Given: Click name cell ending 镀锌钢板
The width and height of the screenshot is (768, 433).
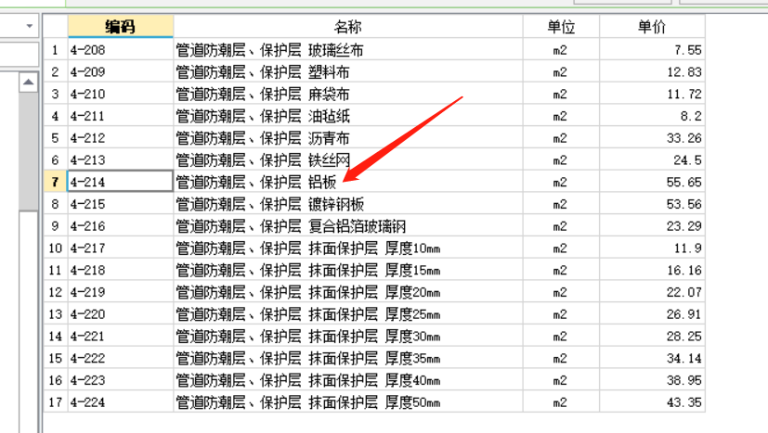Looking at the screenshot, I should (348, 204).
